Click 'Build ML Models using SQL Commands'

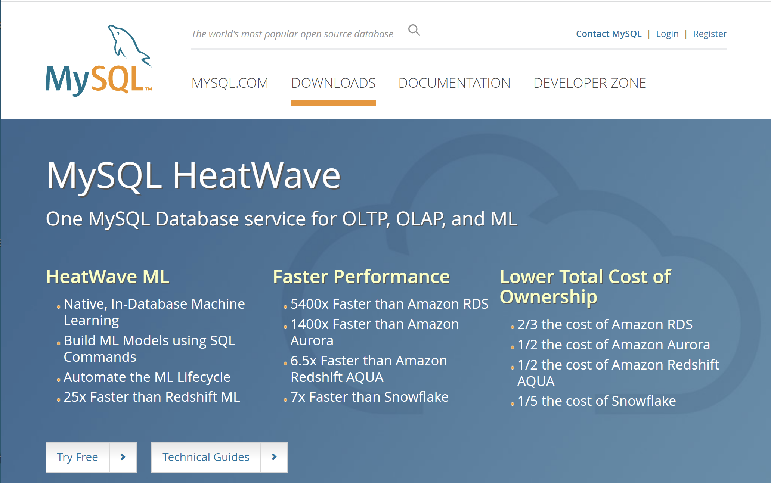149,349
